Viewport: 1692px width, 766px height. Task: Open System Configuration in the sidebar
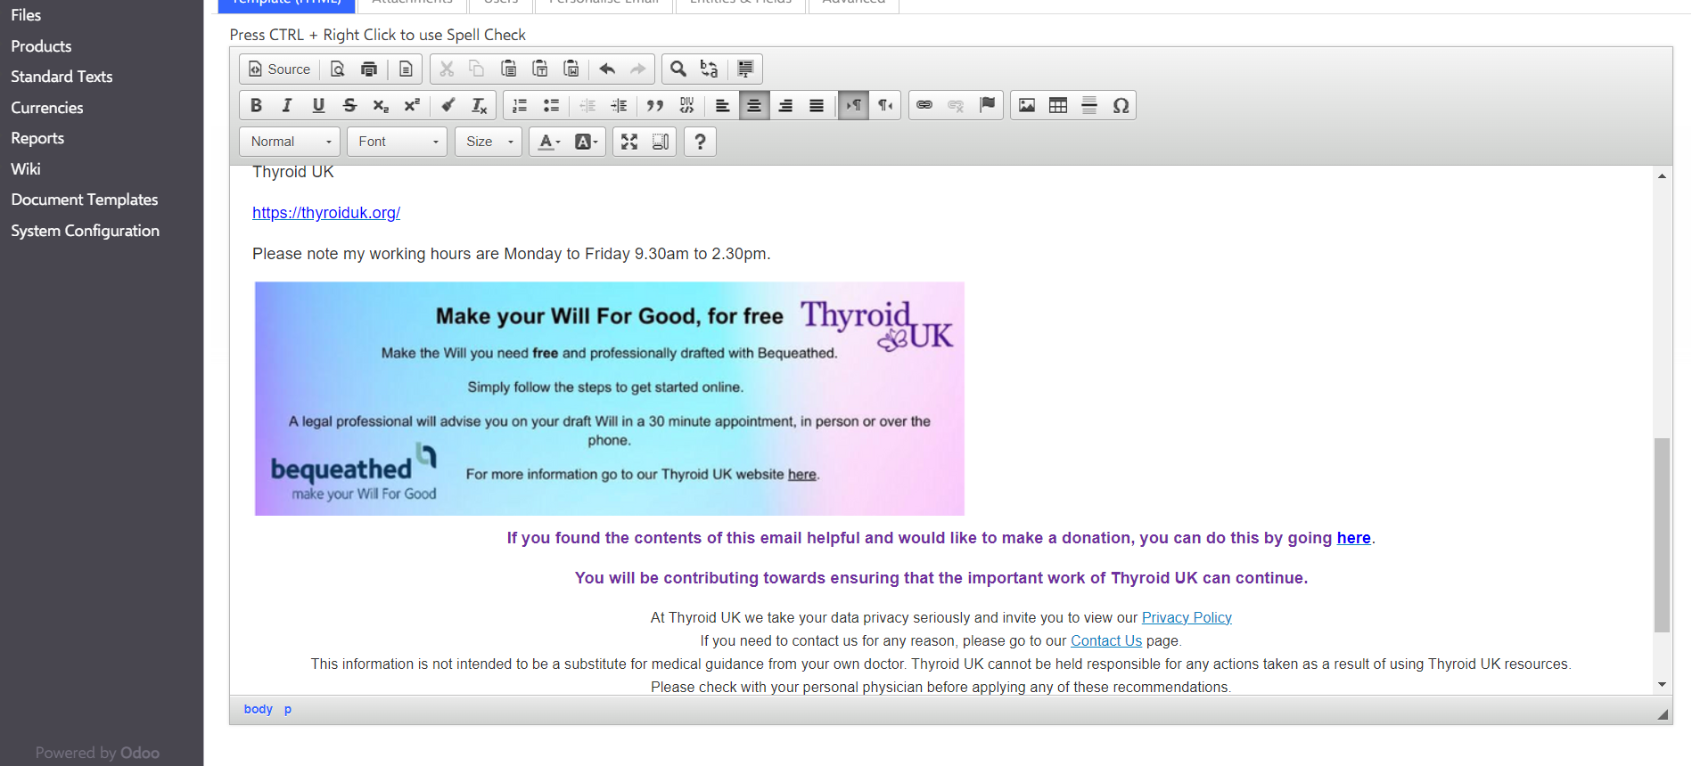[86, 231]
